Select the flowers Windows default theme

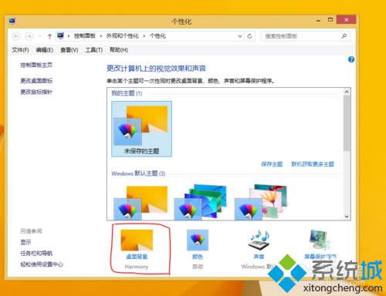(x=261, y=202)
